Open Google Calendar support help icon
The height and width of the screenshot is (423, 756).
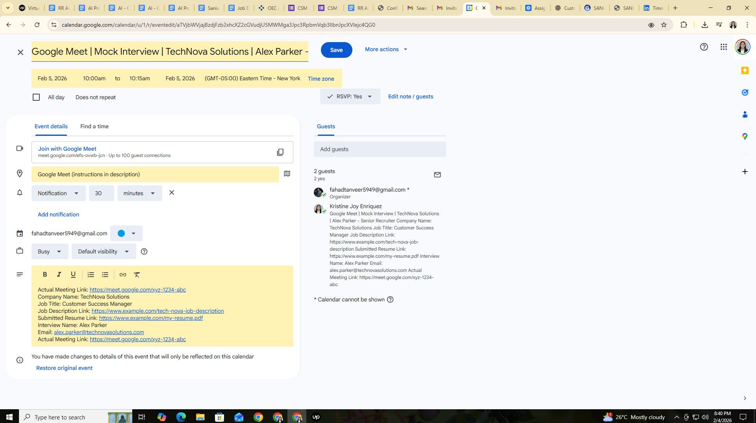(704, 47)
